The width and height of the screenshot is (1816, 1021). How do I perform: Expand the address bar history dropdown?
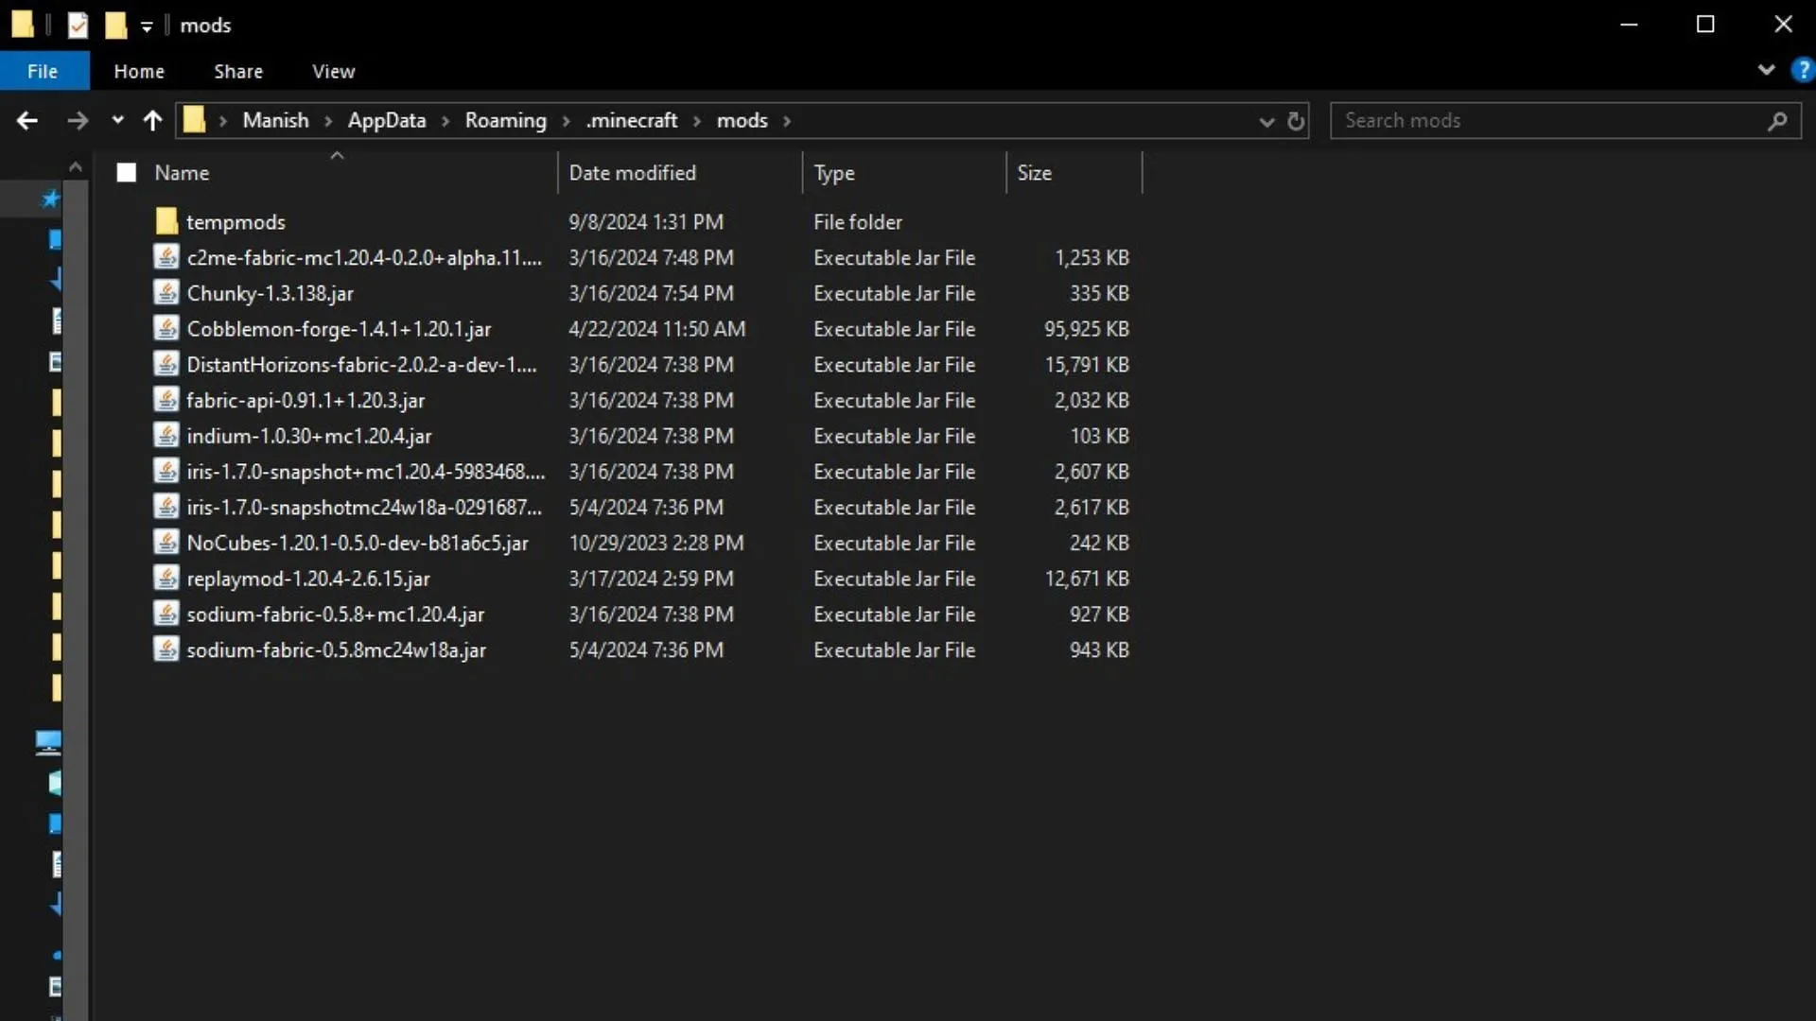pos(1266,121)
